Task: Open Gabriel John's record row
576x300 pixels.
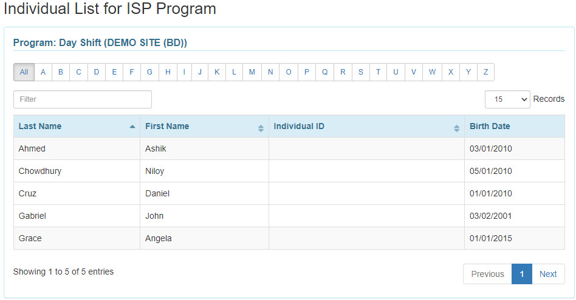Action: 289,216
